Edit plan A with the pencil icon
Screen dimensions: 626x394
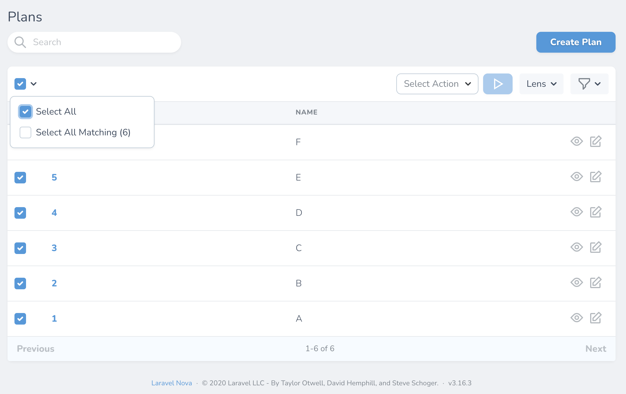tap(595, 318)
